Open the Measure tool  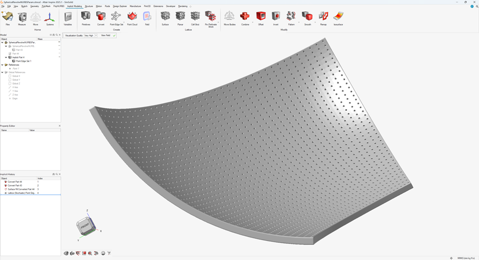(x=22, y=17)
